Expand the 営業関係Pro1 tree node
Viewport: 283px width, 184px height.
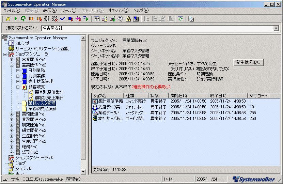point(12,60)
